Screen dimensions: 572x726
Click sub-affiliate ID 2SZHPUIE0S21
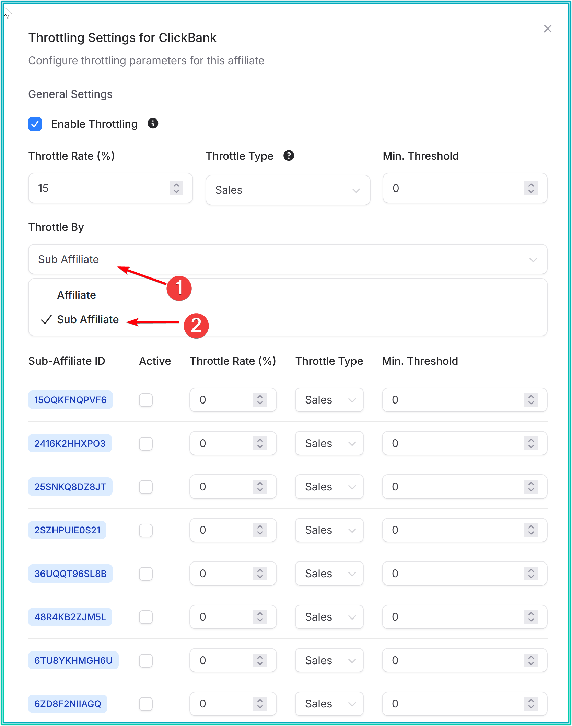click(x=67, y=530)
